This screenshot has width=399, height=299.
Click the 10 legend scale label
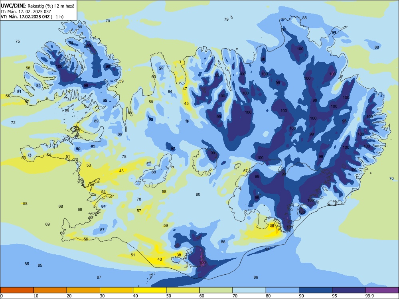(36, 296)
